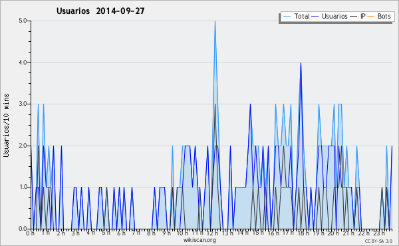Click the '22 h' x-axis label
The width and height of the screenshot is (399, 246).
pyautogui.click(x=363, y=233)
